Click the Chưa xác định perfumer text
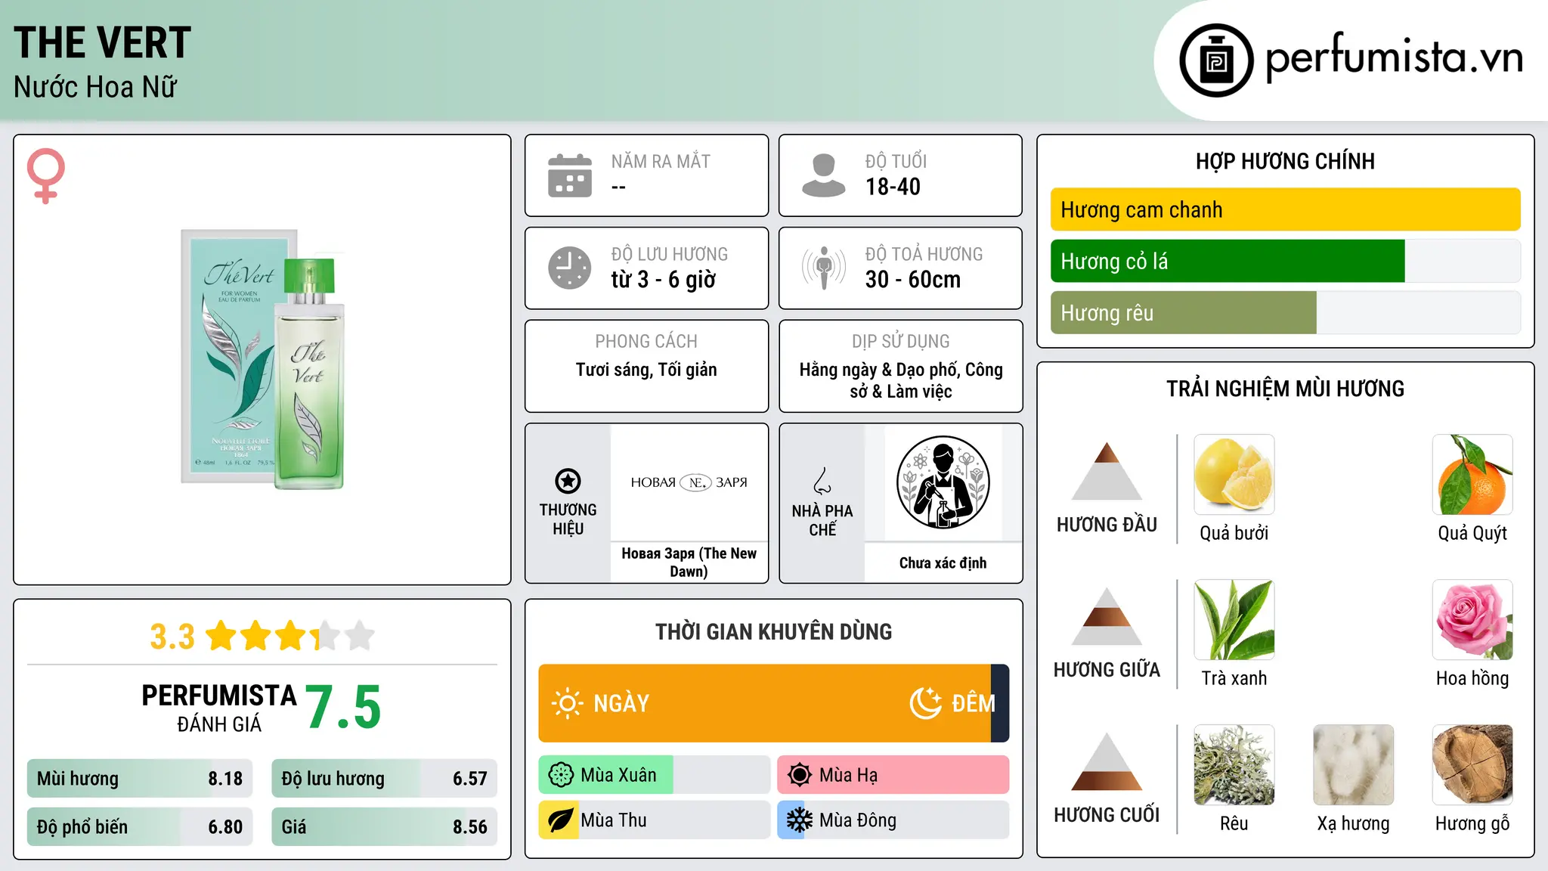1548x871 pixels. click(x=943, y=563)
